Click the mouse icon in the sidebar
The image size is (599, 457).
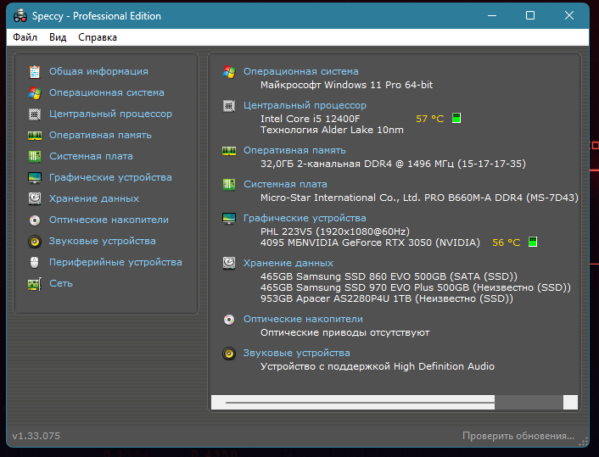[x=35, y=263]
